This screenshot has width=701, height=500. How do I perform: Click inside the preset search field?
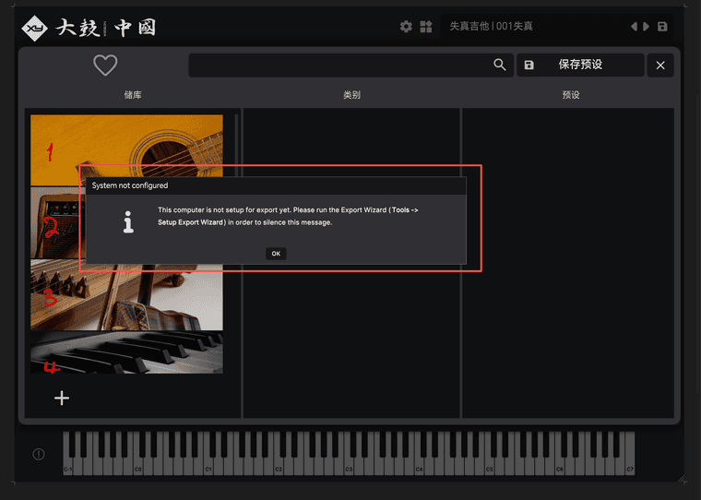[339, 65]
